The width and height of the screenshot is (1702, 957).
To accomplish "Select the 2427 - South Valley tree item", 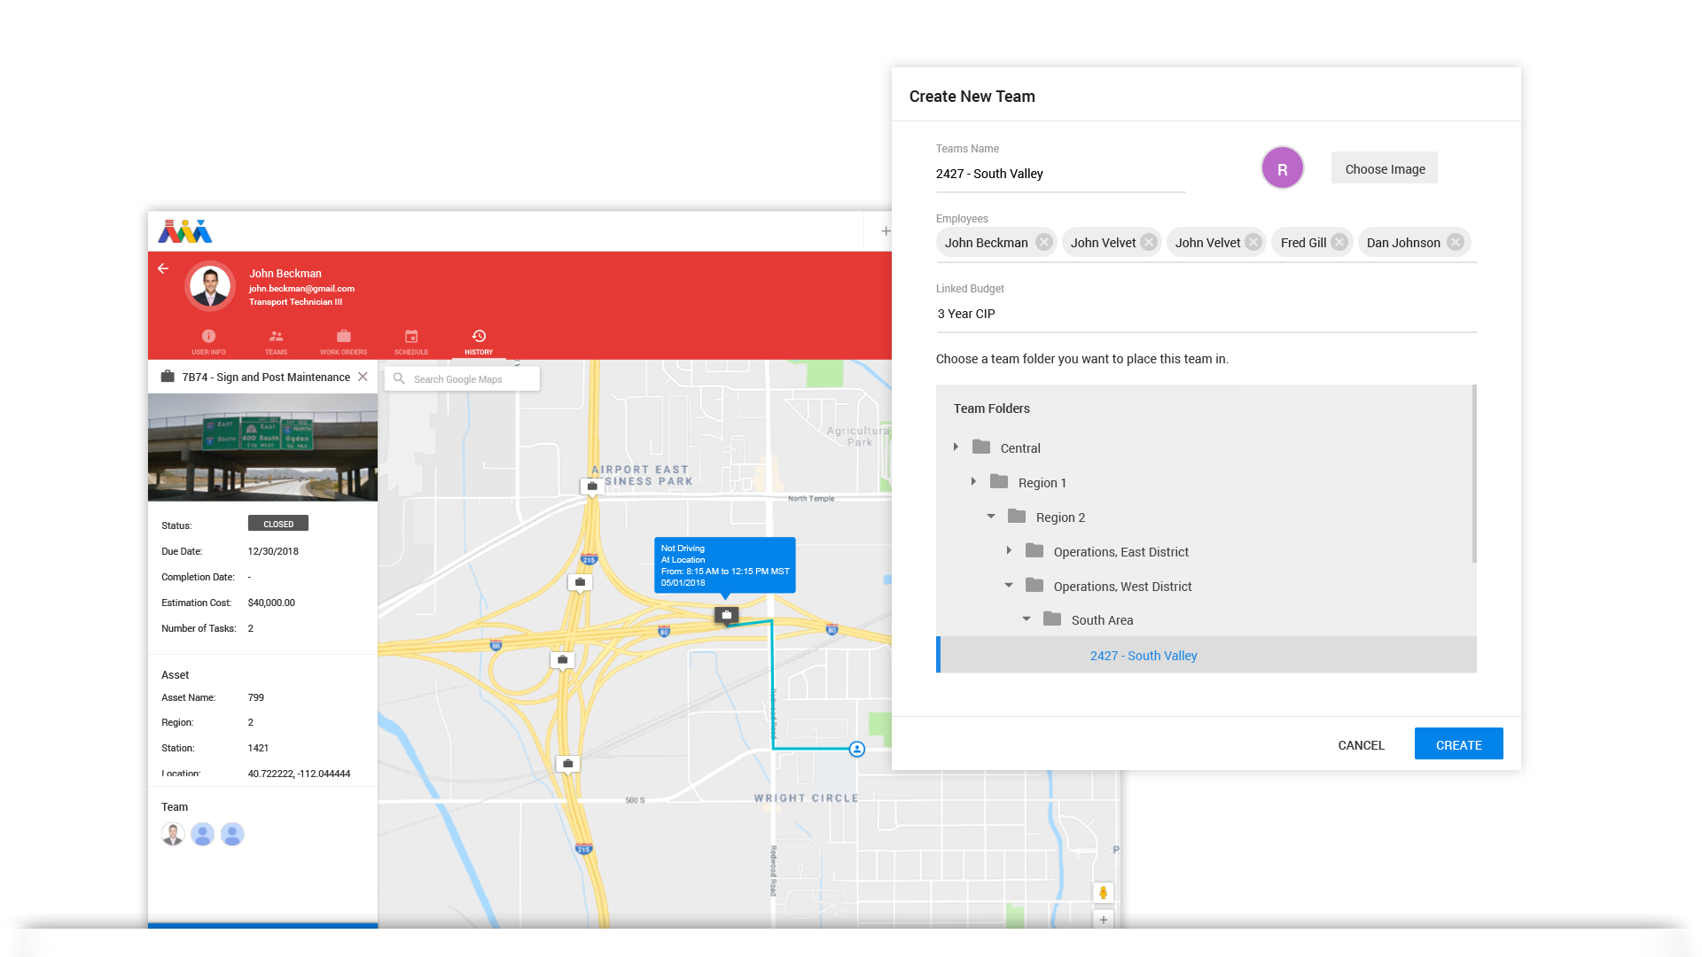I will tap(1206, 656).
